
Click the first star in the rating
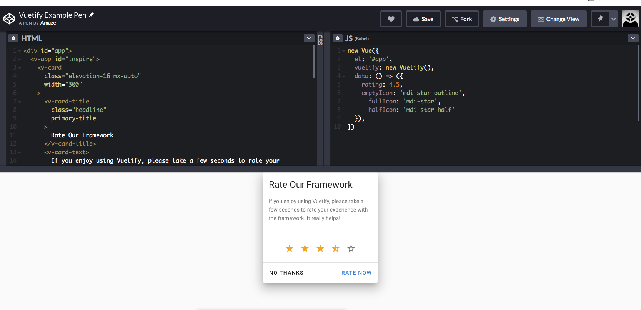tap(290, 248)
